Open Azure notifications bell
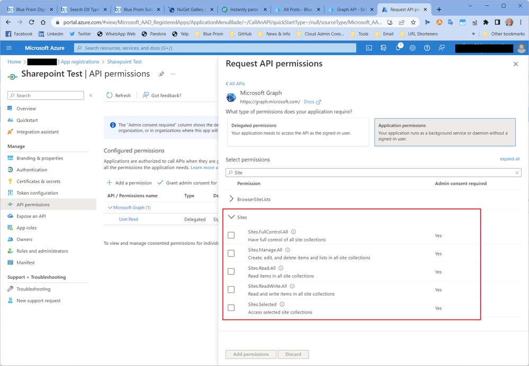The height and width of the screenshot is (366, 529). tap(398, 48)
